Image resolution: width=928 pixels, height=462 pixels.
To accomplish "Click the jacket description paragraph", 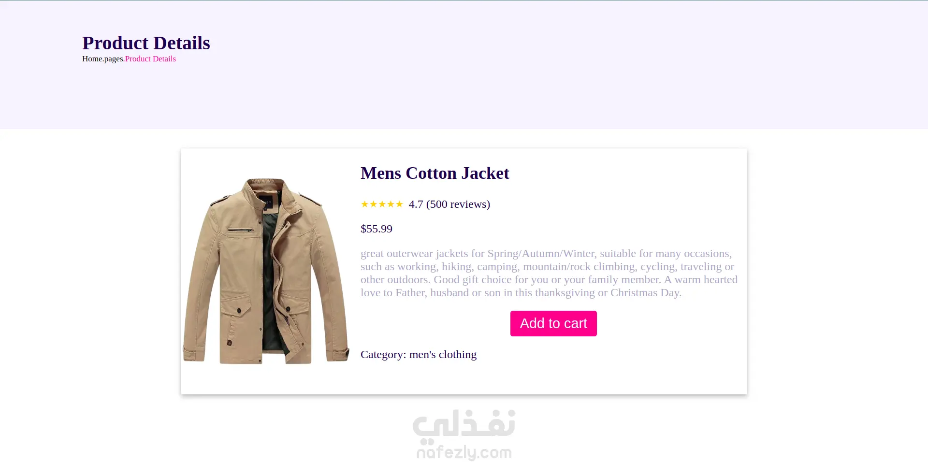I will [549, 273].
